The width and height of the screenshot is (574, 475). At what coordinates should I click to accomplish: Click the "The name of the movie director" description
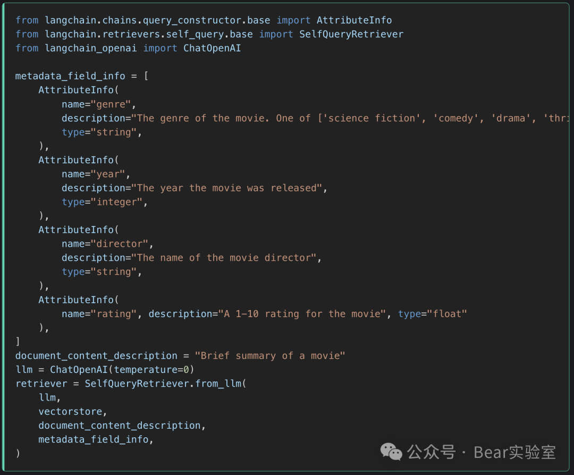pyautogui.click(x=224, y=257)
